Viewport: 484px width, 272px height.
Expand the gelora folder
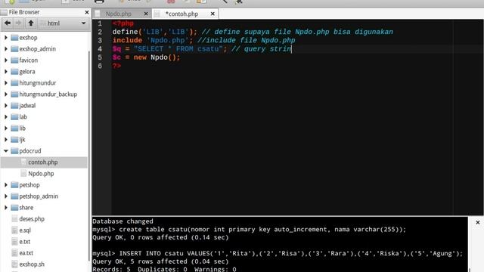tap(6, 72)
